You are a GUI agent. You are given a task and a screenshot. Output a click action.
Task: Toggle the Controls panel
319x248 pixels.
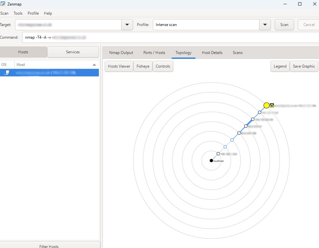tap(163, 66)
